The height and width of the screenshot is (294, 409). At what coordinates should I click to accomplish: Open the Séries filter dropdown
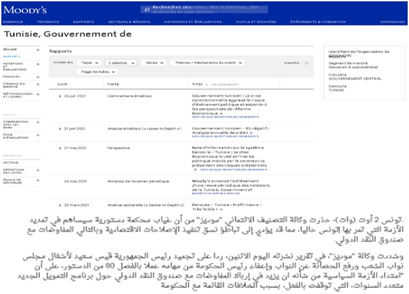point(154,63)
